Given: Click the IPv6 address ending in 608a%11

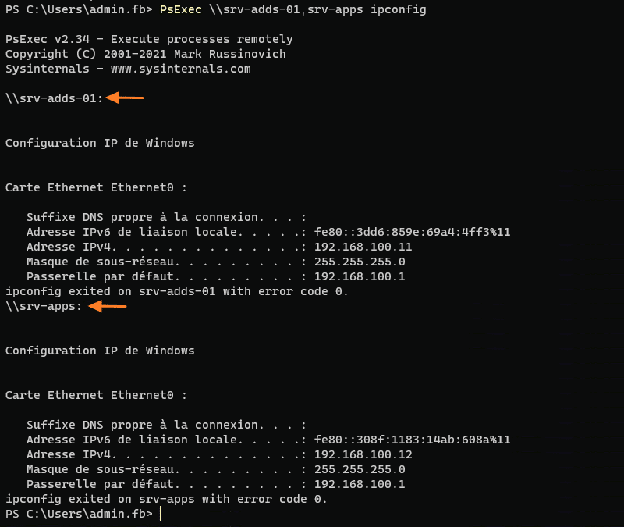Looking at the screenshot, I should pyautogui.click(x=412, y=440).
